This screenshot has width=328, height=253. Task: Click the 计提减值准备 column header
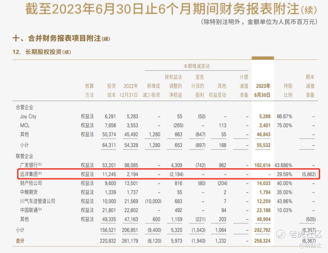[x=244, y=86]
